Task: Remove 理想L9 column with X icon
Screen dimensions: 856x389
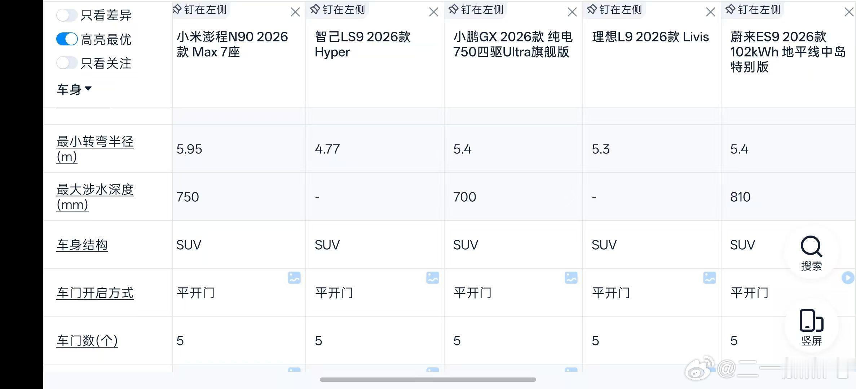Action: tap(711, 12)
